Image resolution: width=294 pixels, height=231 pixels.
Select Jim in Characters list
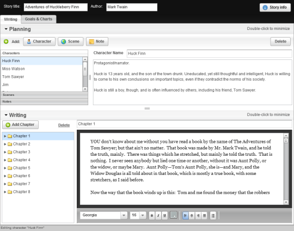(x=41, y=84)
